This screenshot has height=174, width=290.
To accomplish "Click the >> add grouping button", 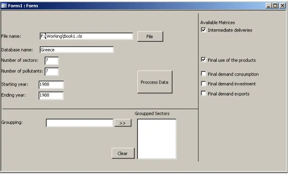I will click(x=123, y=123).
